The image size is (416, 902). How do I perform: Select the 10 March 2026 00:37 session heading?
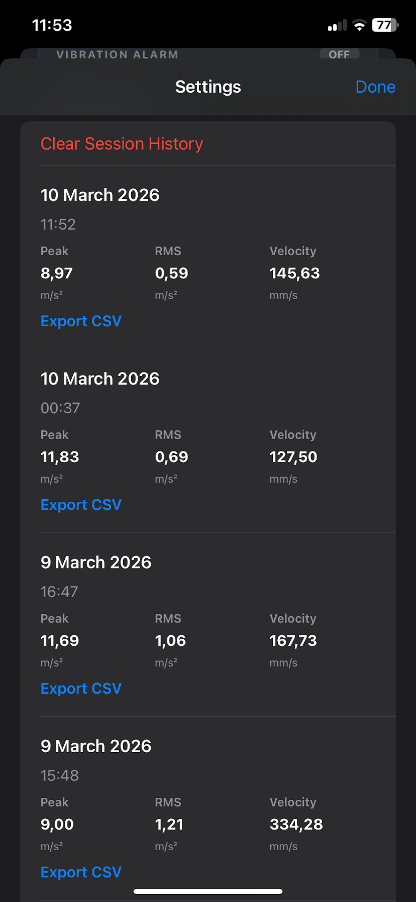pyautogui.click(x=100, y=379)
